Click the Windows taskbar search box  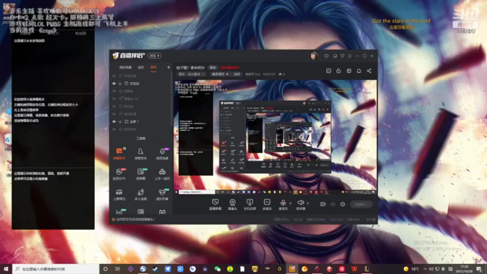pyautogui.click(x=56, y=269)
